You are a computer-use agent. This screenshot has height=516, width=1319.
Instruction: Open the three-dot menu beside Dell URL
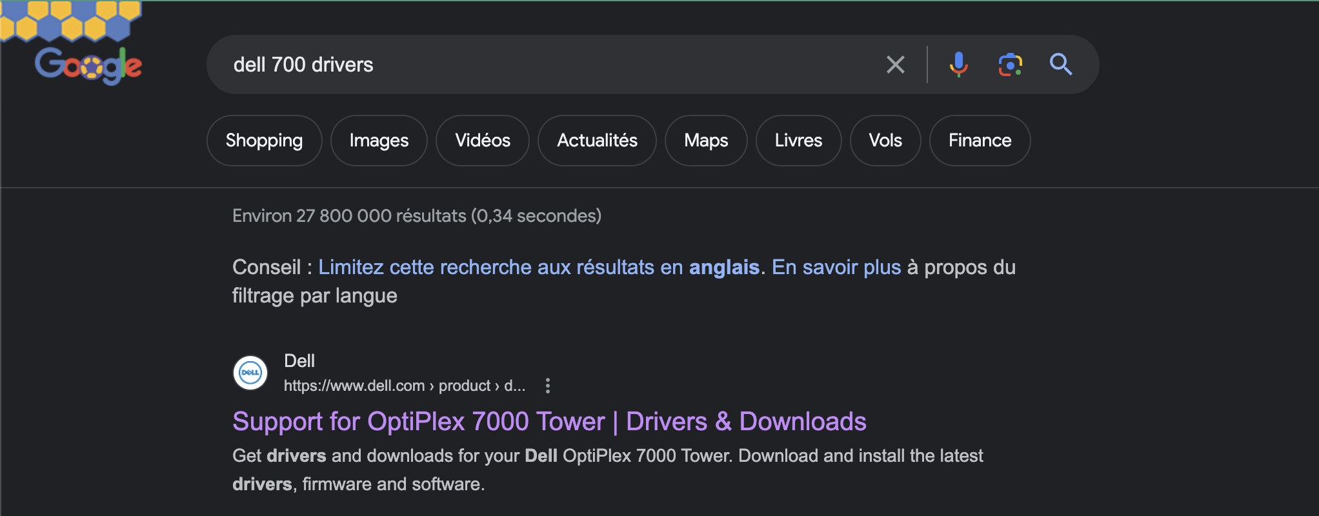[x=548, y=386]
